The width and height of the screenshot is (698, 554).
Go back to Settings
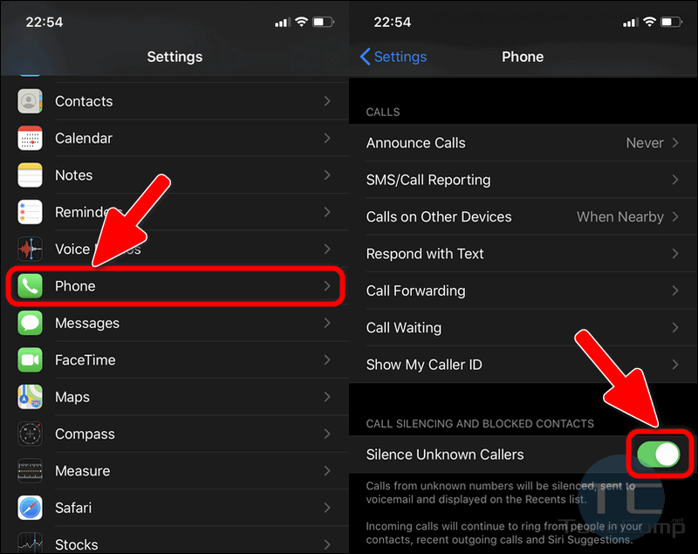[393, 57]
